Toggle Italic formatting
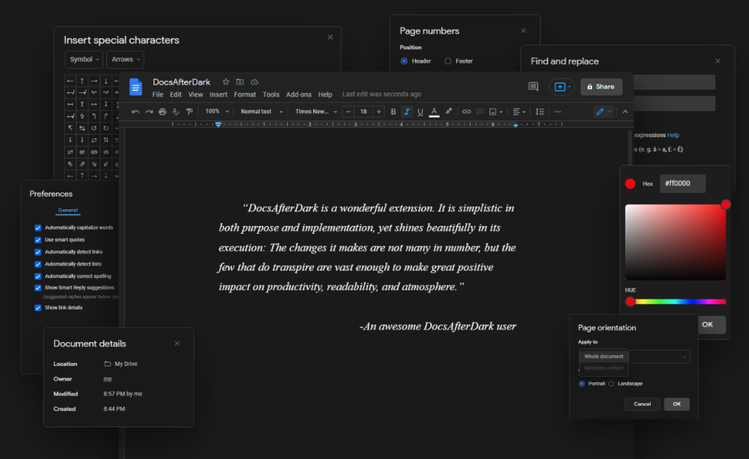Screen dimensions: 749x459 click(406, 112)
